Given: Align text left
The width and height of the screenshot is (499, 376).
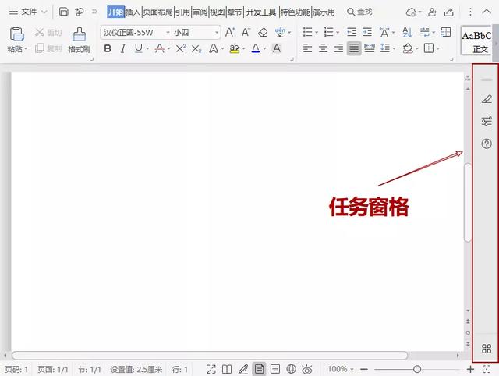Looking at the screenshot, I should (x=307, y=48).
